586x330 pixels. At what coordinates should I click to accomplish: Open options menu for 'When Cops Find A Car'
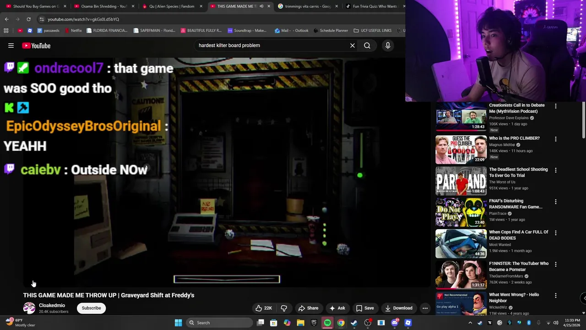click(x=556, y=233)
